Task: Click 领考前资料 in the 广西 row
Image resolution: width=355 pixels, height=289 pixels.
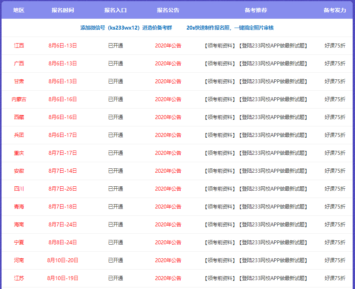Action: coord(220,63)
